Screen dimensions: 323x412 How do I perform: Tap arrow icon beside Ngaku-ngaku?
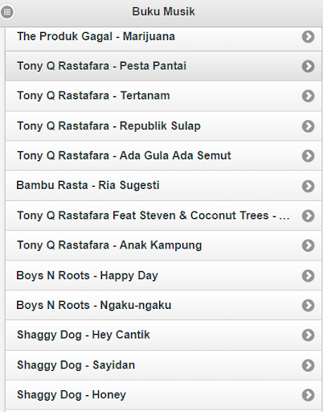tap(308, 305)
